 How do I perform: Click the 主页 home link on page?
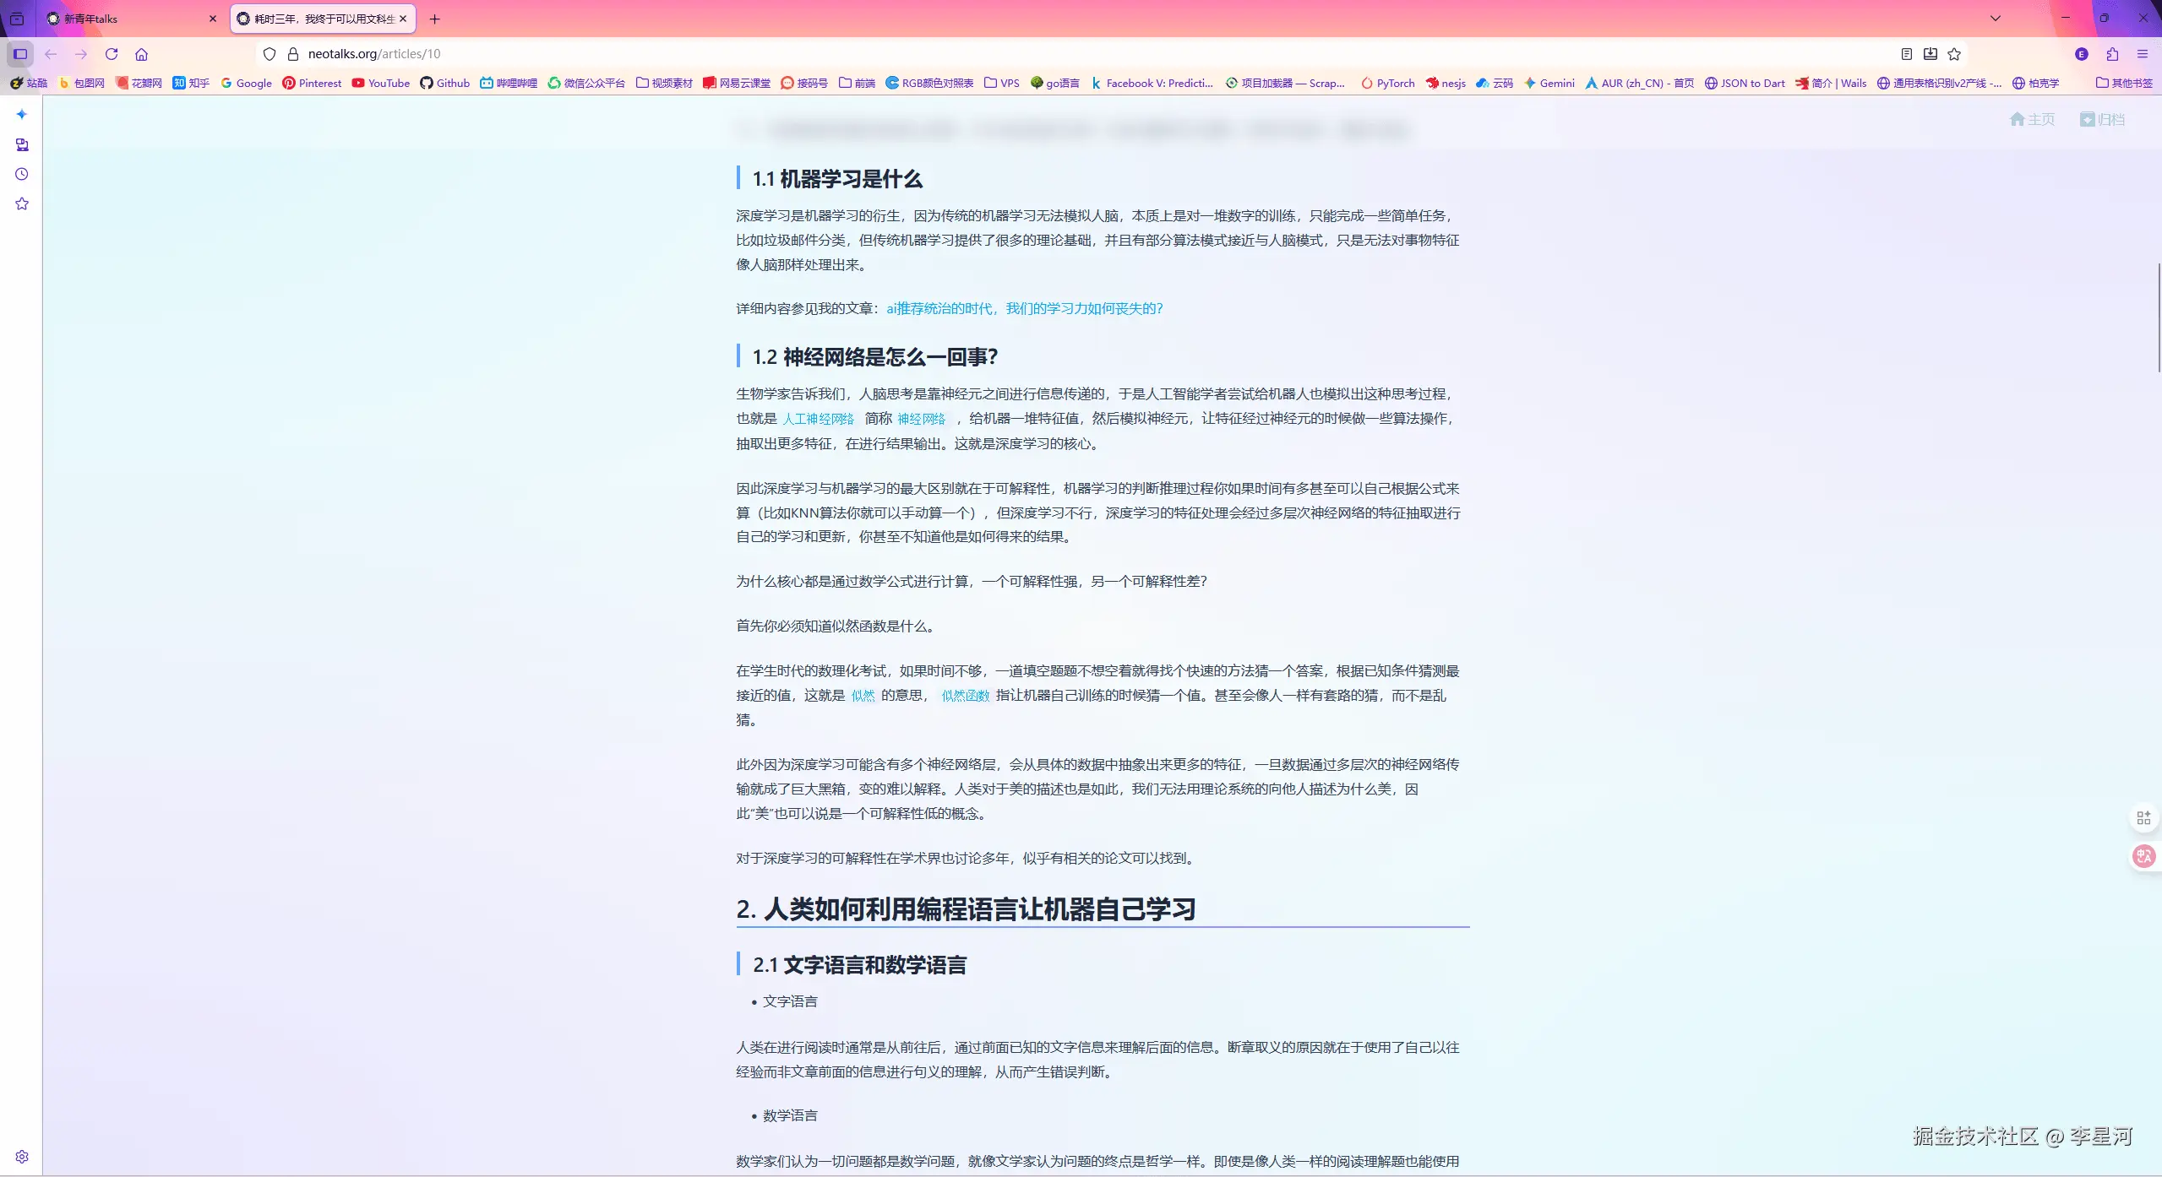(x=2032, y=120)
